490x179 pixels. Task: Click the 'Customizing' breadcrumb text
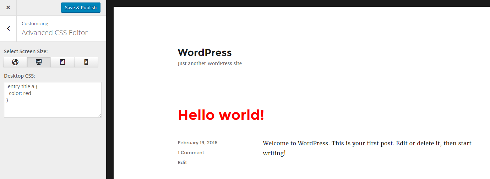[x=35, y=23]
